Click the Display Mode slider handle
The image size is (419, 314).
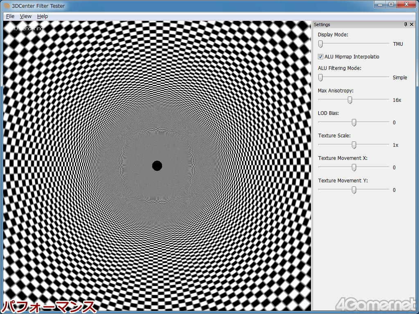pos(320,44)
